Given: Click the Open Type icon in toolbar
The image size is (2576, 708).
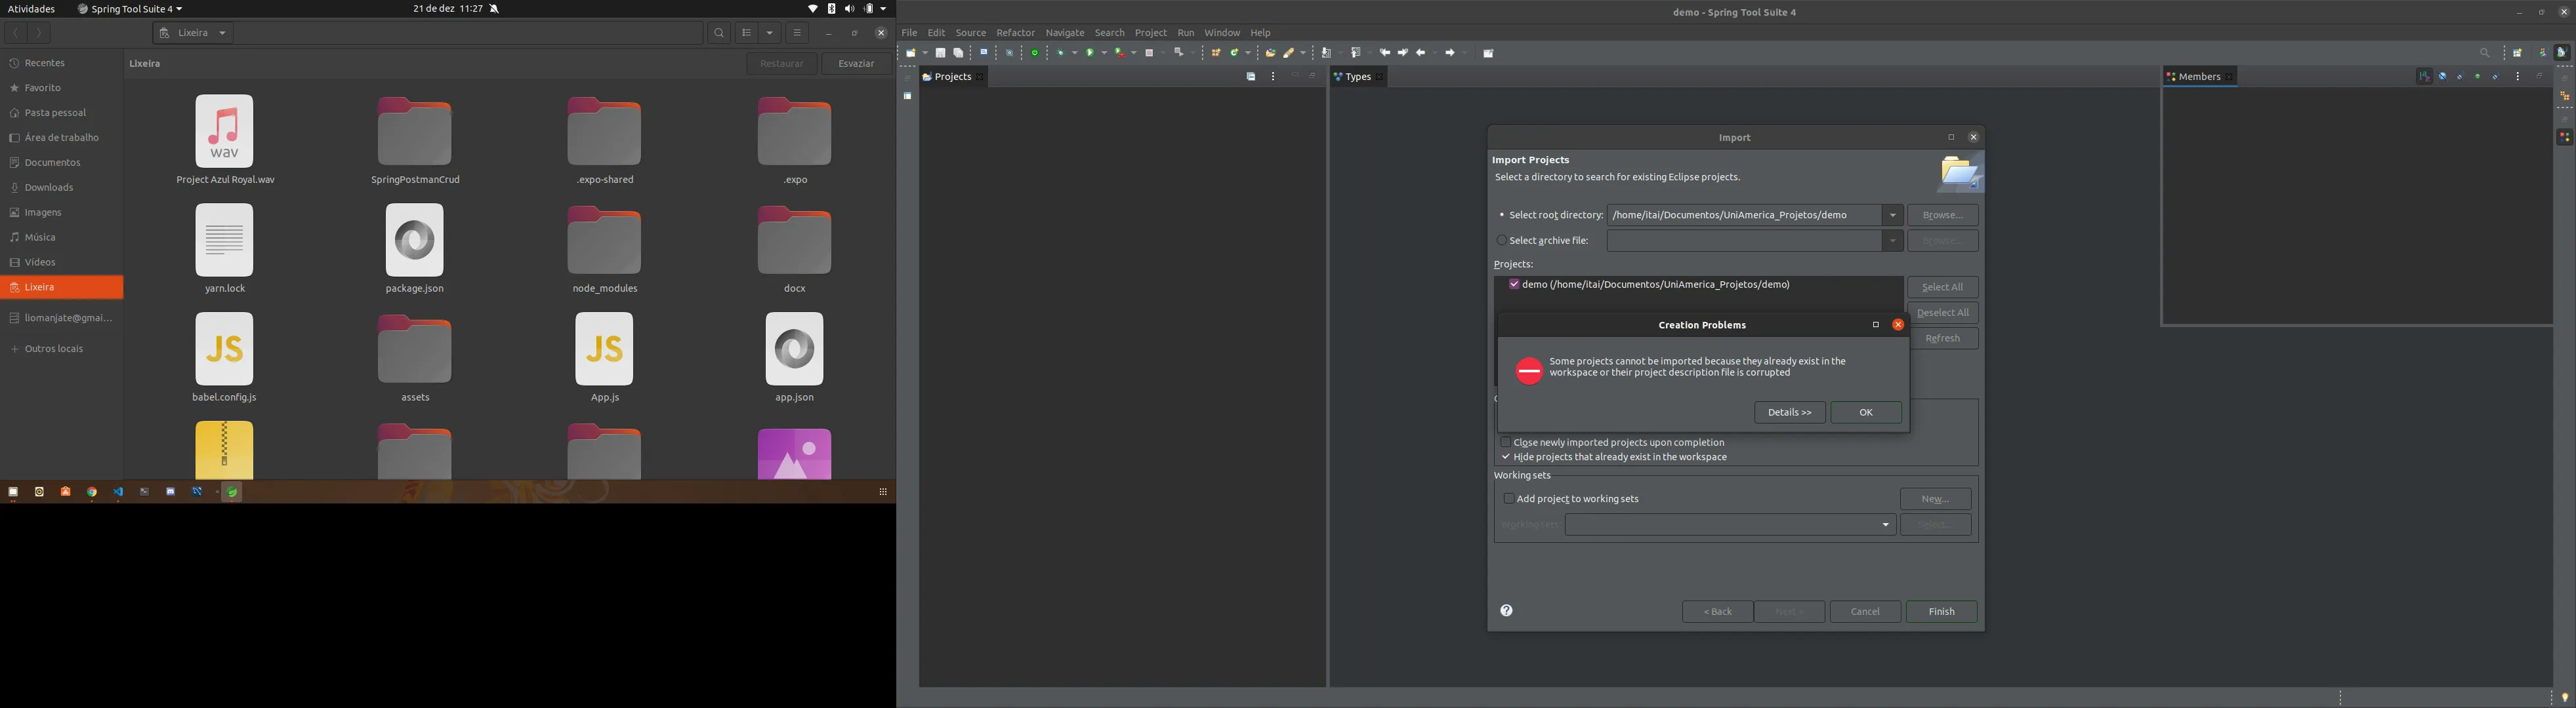Looking at the screenshot, I should click(x=1270, y=53).
